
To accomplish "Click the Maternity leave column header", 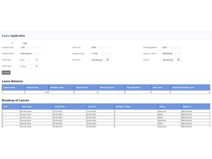I will coord(112,87).
